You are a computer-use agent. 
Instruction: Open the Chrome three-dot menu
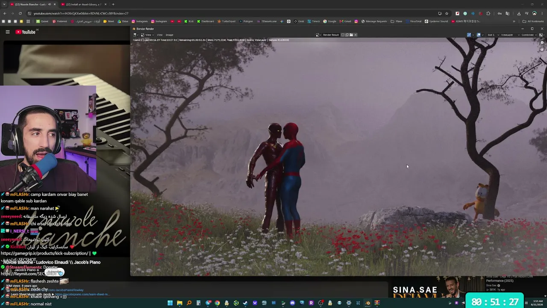[542, 13]
